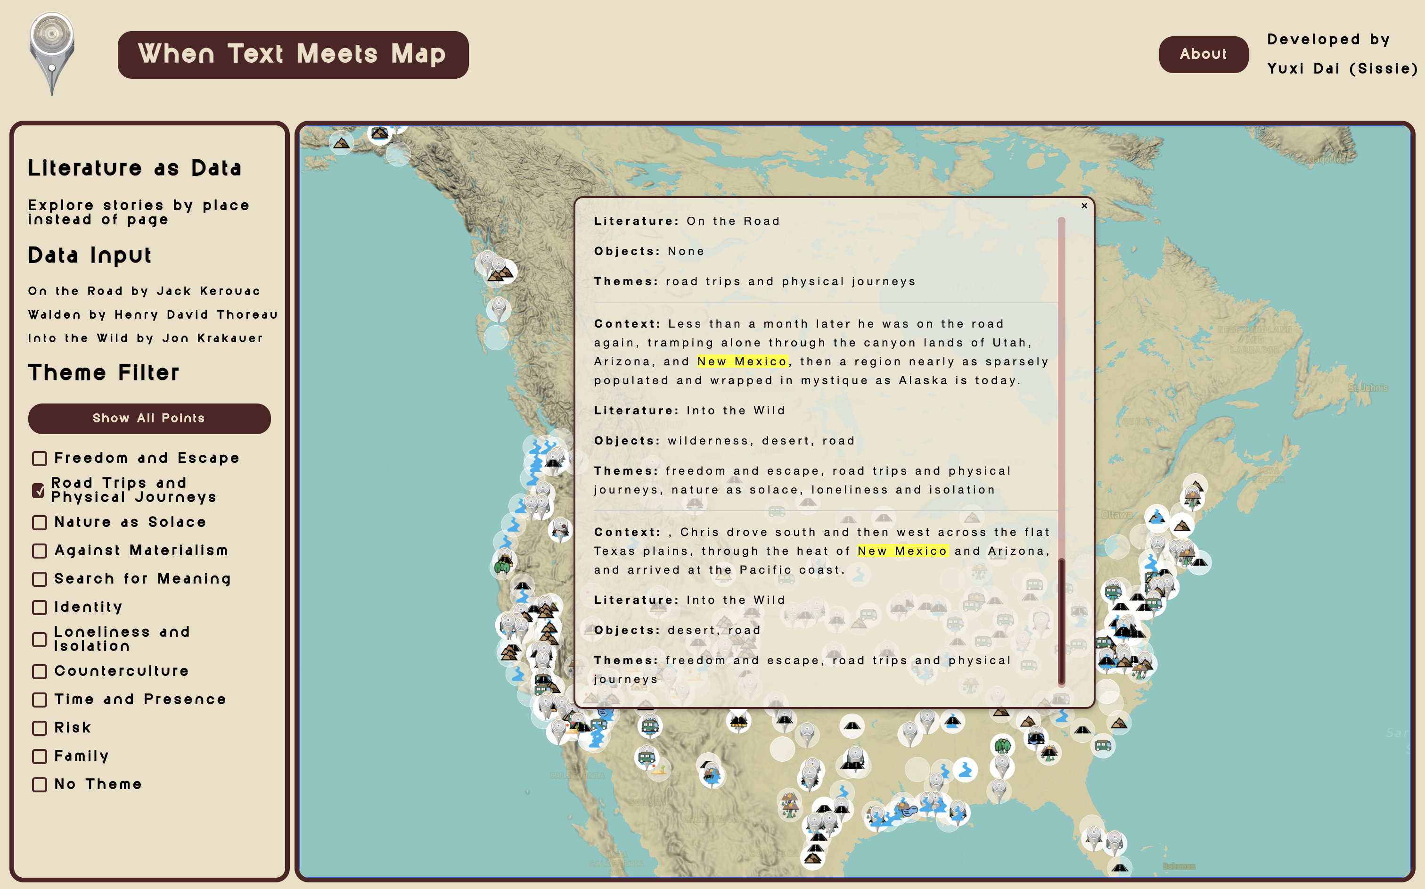1425x889 pixels.
Task: Enable the Against Materialism filter
Action: click(40, 551)
